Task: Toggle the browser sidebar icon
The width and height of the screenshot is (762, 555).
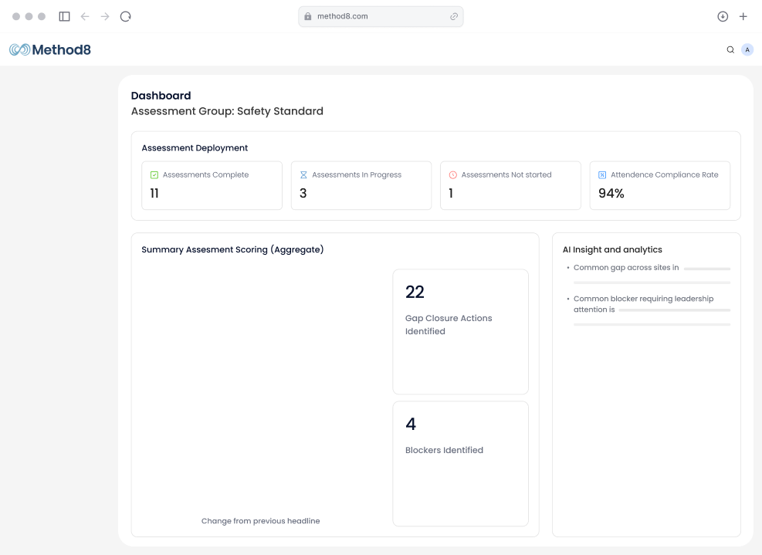Action: coord(64,16)
